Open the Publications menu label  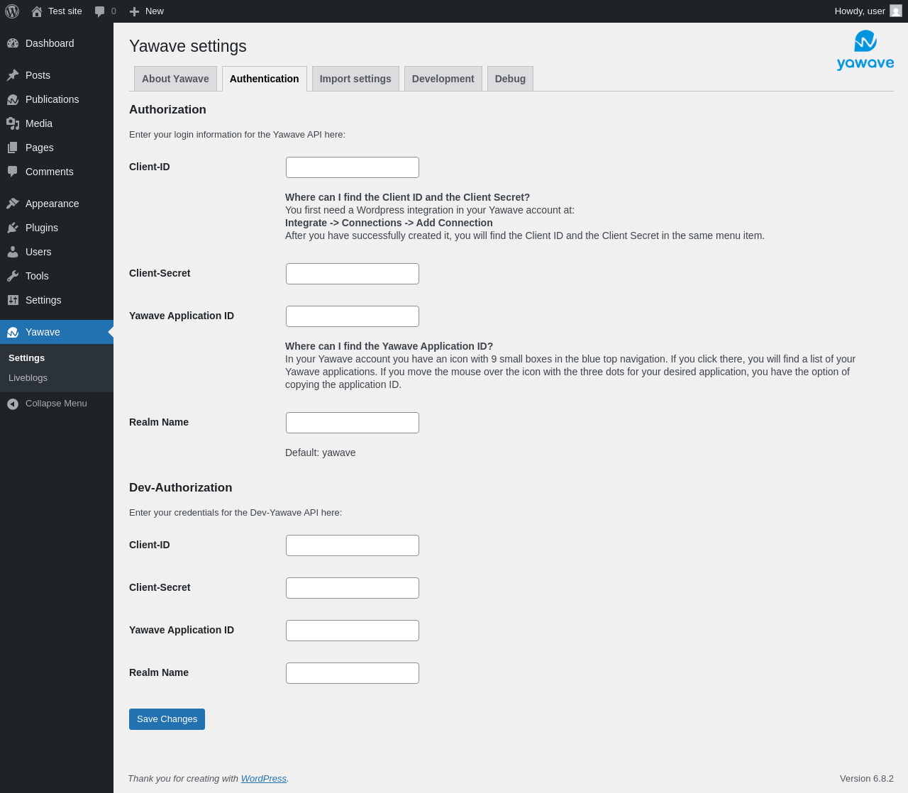52,99
